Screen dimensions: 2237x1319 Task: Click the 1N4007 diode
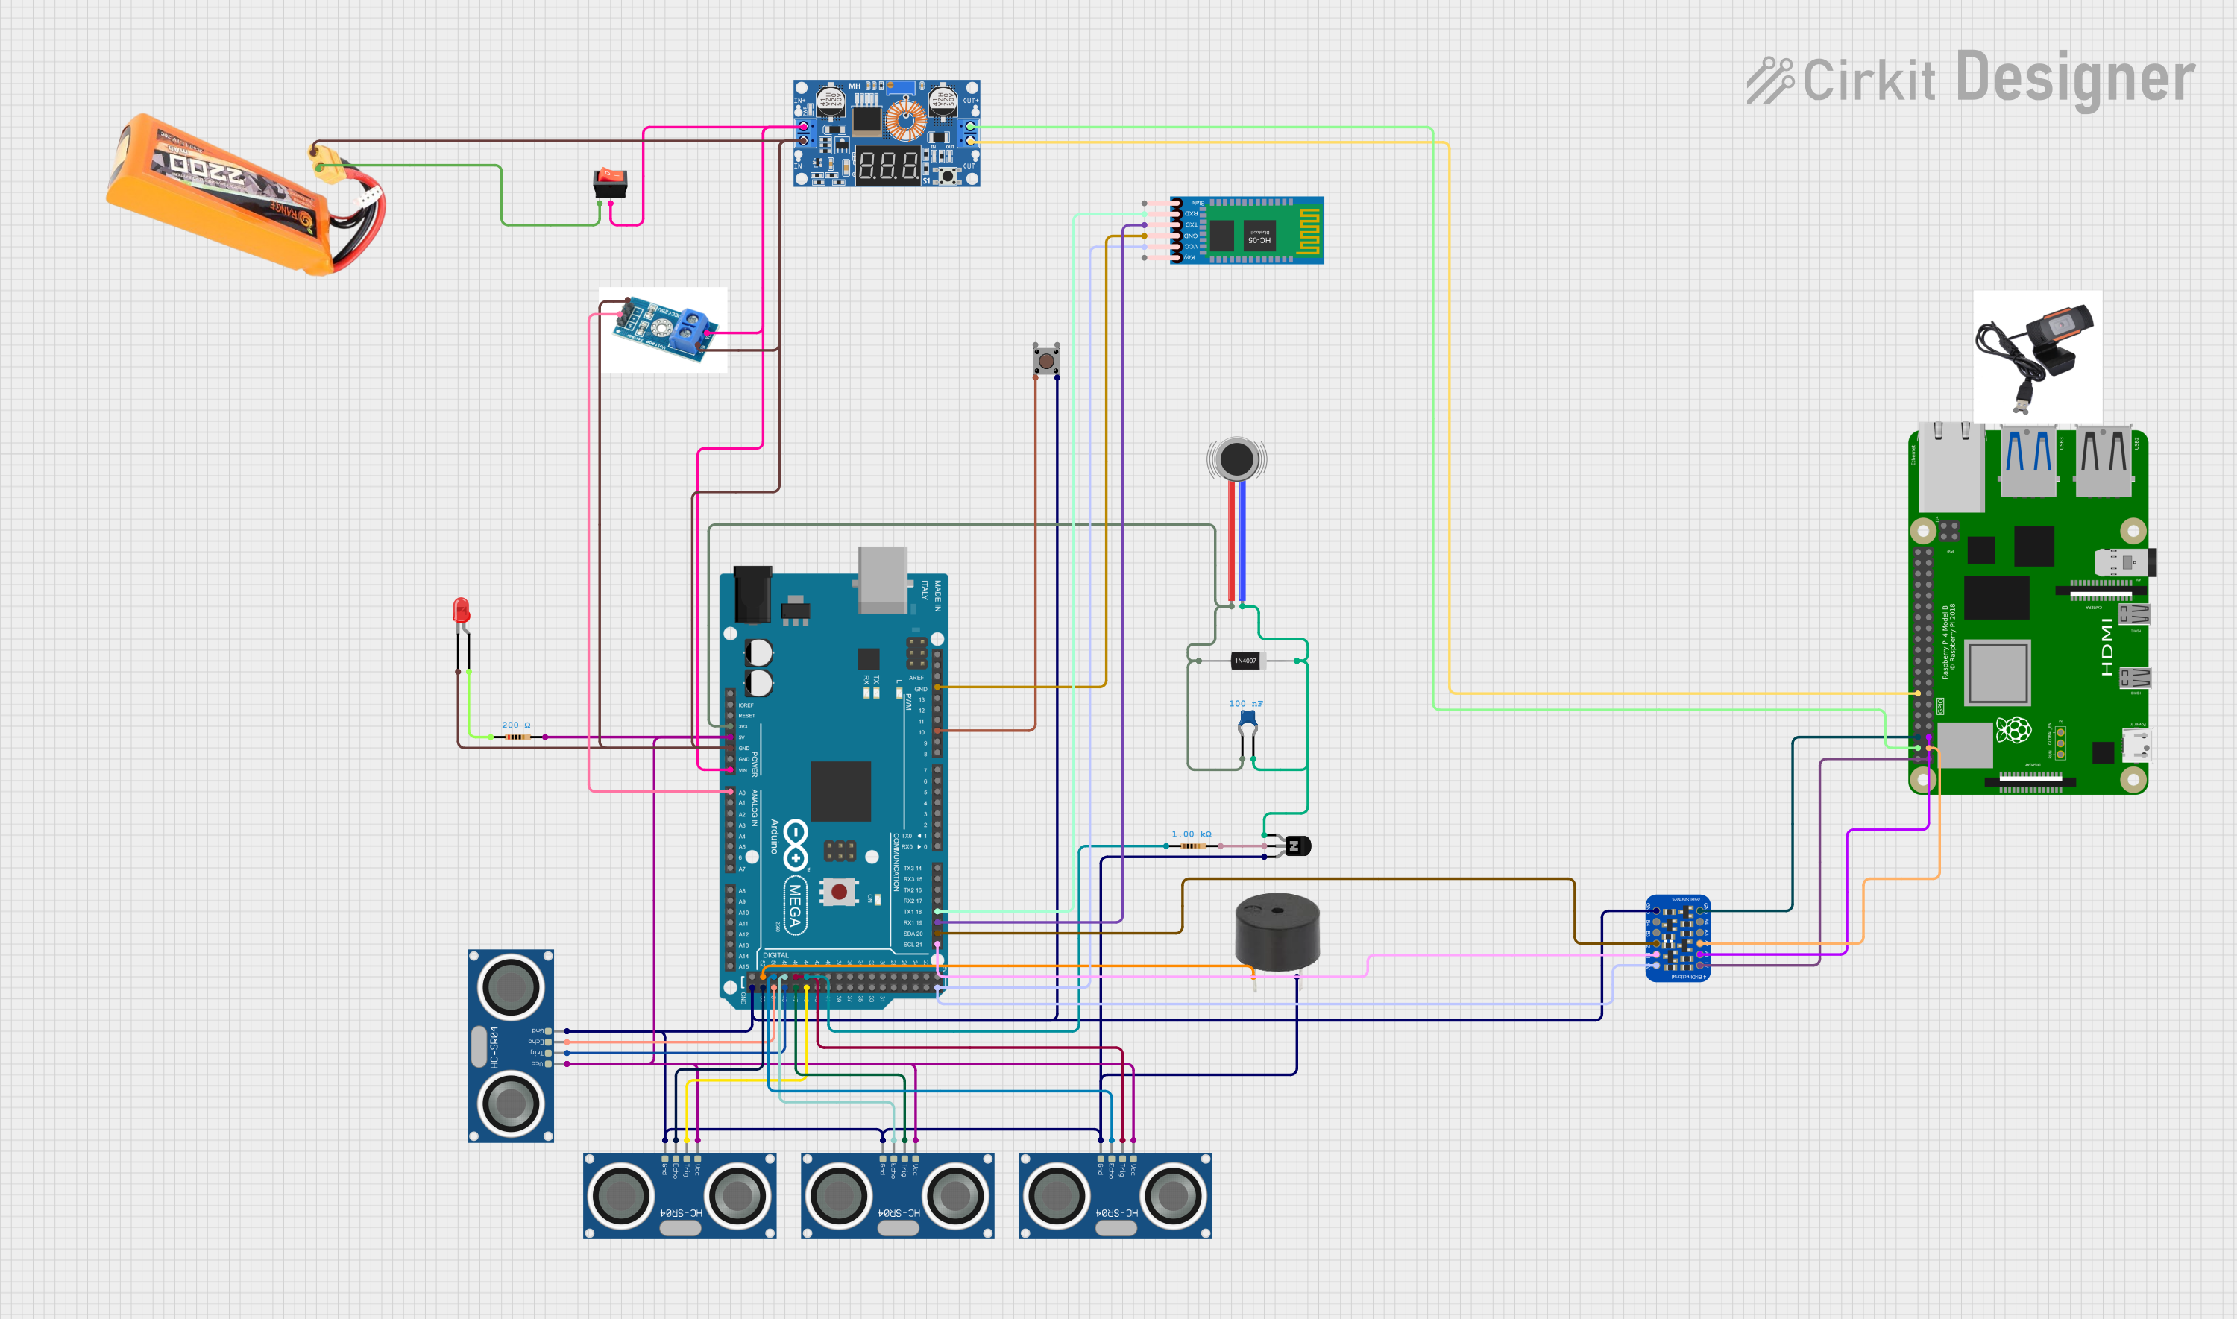[1246, 661]
